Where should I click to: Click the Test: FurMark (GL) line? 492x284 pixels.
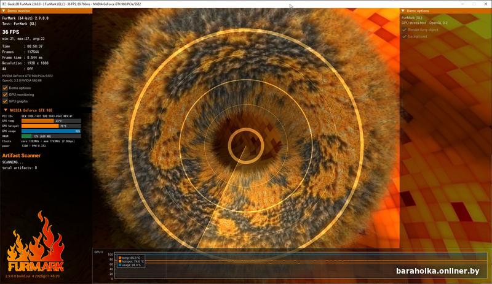[19, 24]
